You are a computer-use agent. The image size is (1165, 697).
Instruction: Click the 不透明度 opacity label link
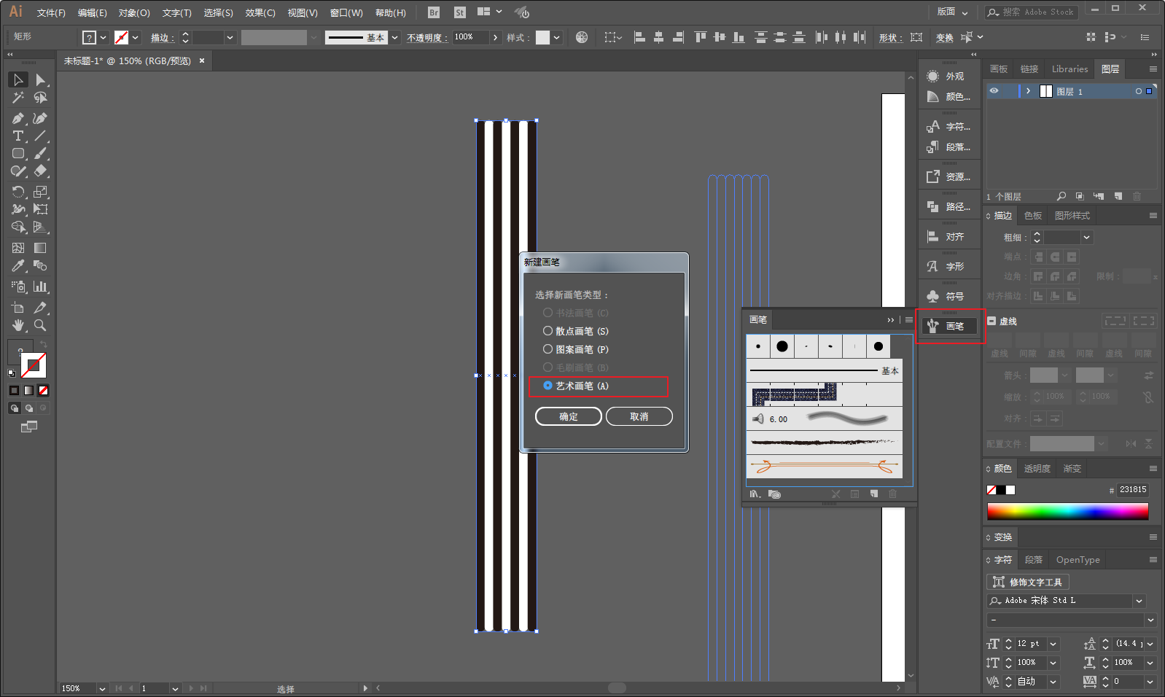(427, 37)
